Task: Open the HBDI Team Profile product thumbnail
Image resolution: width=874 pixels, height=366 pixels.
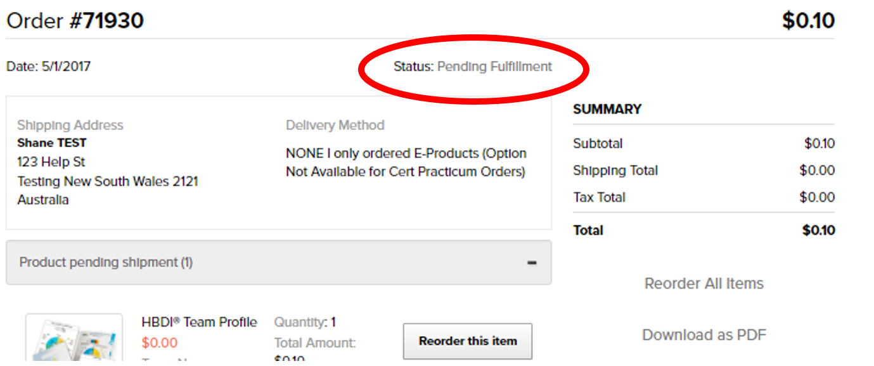Action: [x=74, y=340]
